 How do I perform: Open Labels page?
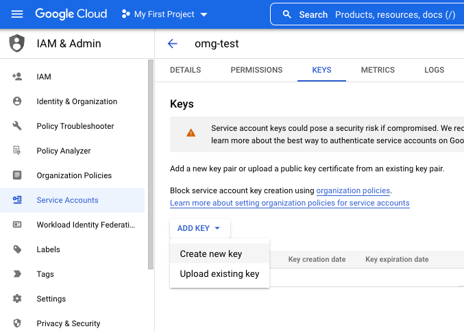pyautogui.click(x=72, y=249)
